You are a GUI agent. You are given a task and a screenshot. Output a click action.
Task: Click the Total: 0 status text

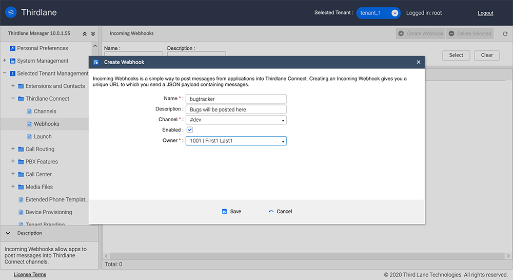(x=113, y=264)
